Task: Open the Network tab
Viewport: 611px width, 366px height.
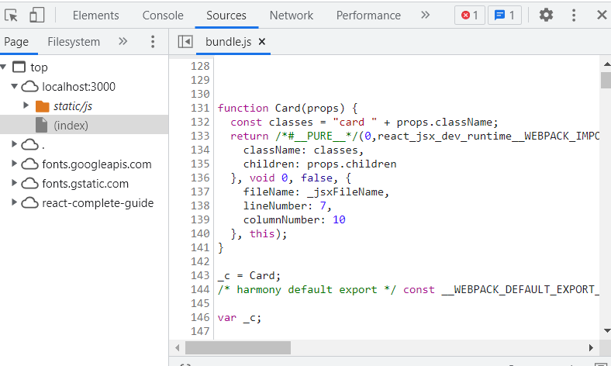Action: (292, 16)
